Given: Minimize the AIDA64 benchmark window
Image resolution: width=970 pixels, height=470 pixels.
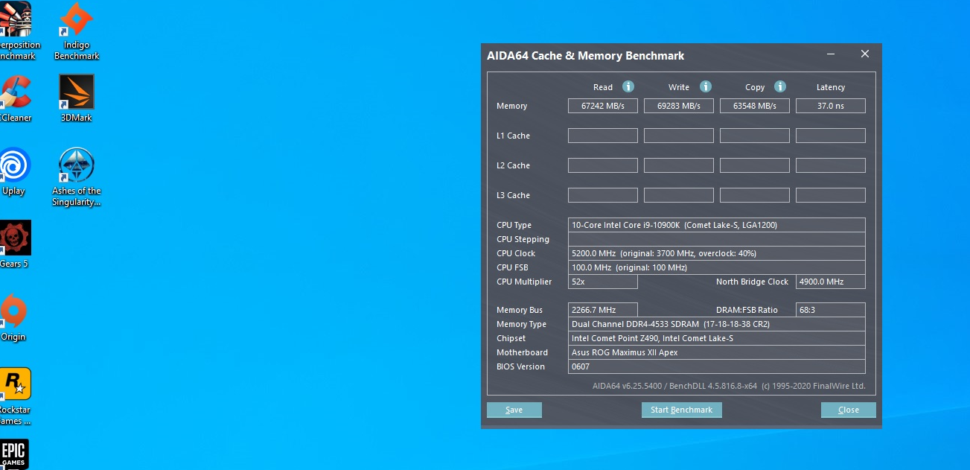Looking at the screenshot, I should (831, 54).
